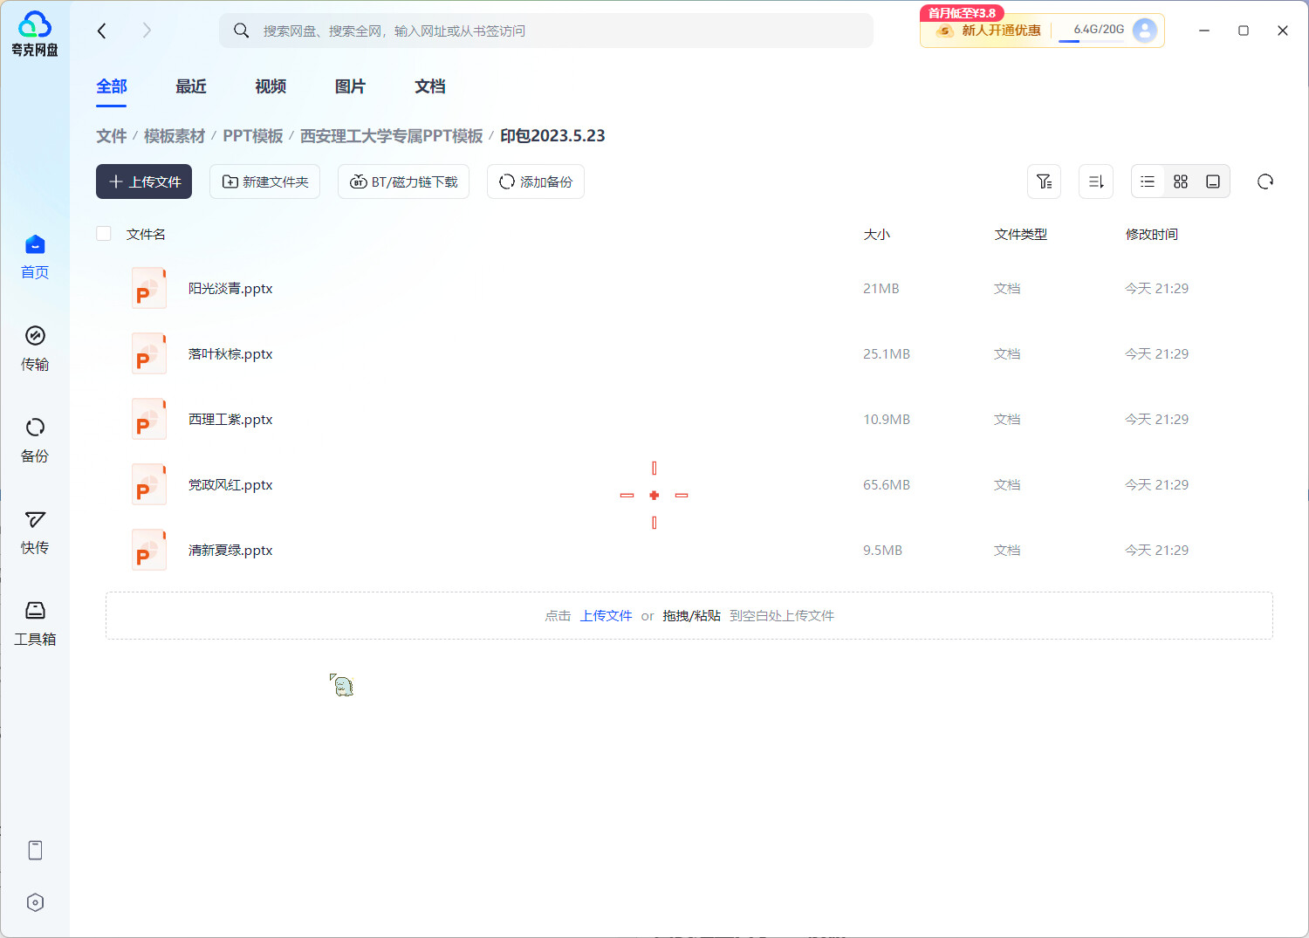Viewport: 1309px width, 938px height.
Task: Click the 新建文件夹 button
Action: point(264,181)
